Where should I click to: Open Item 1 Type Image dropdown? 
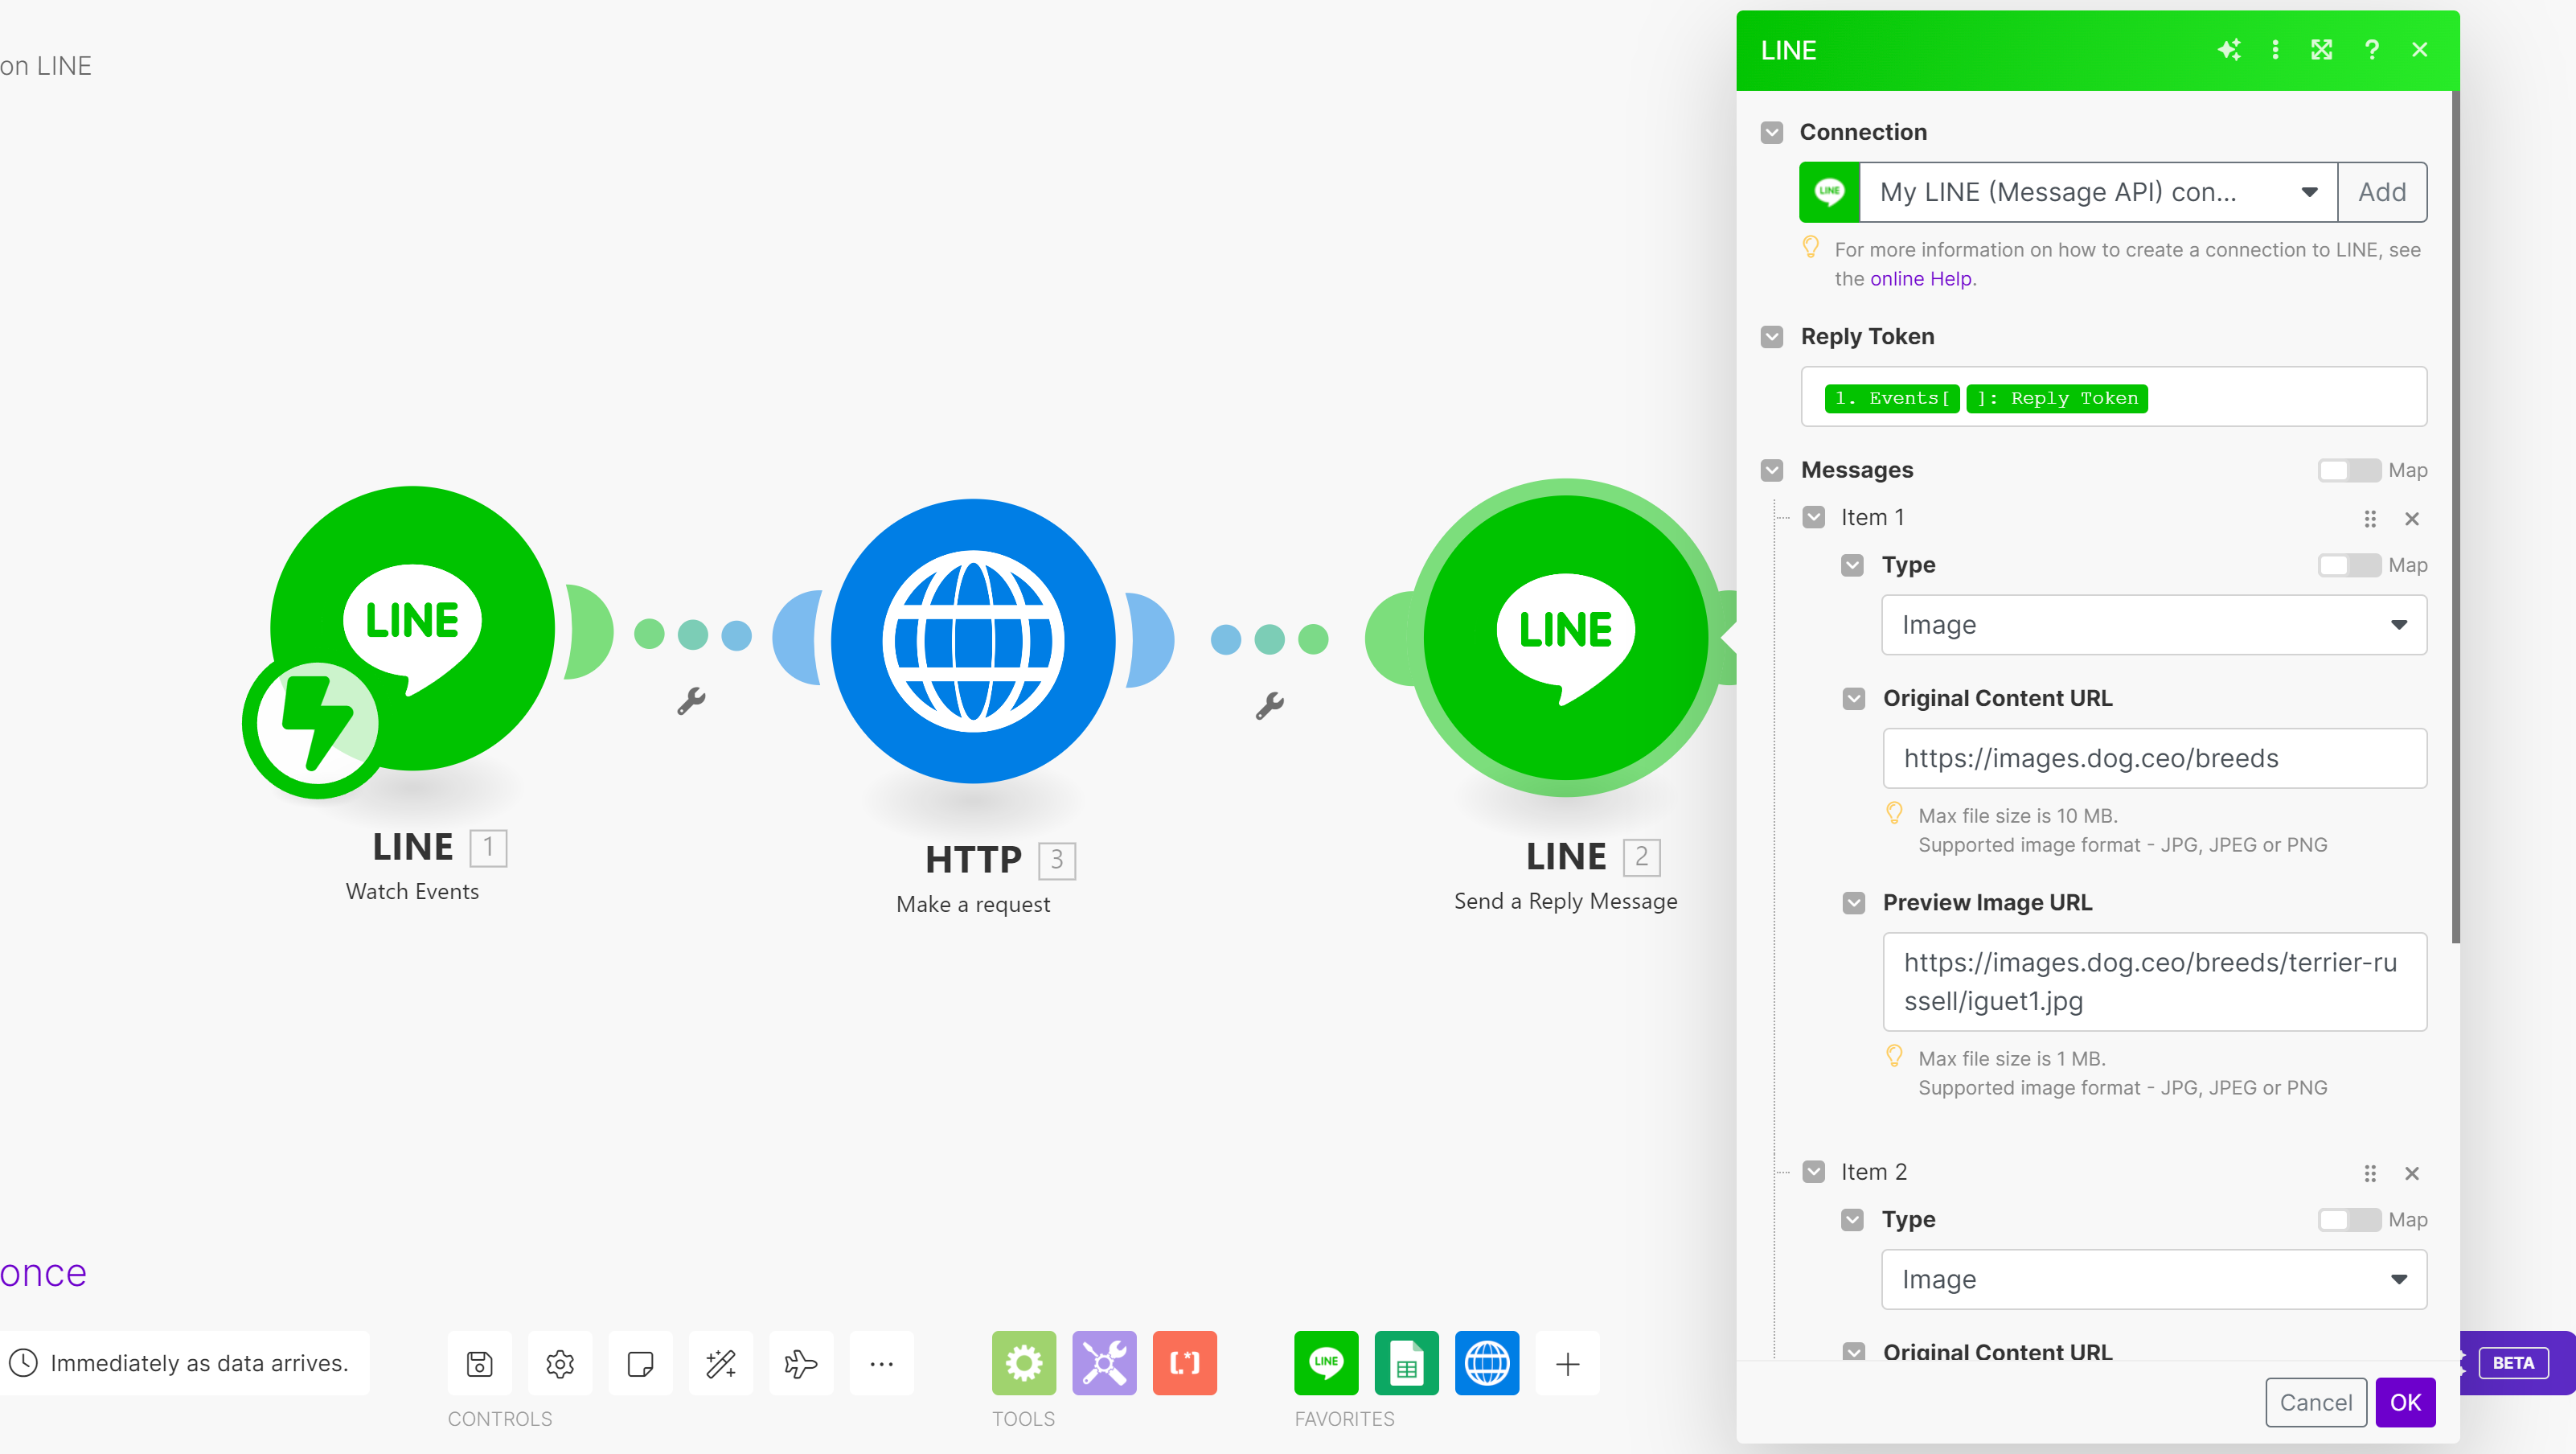pyautogui.click(x=2153, y=625)
